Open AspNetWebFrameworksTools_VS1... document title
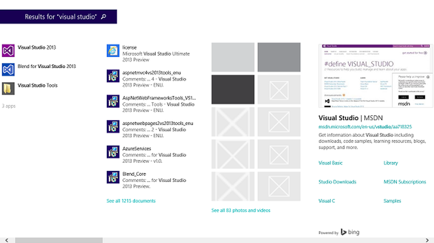 (x=159, y=98)
